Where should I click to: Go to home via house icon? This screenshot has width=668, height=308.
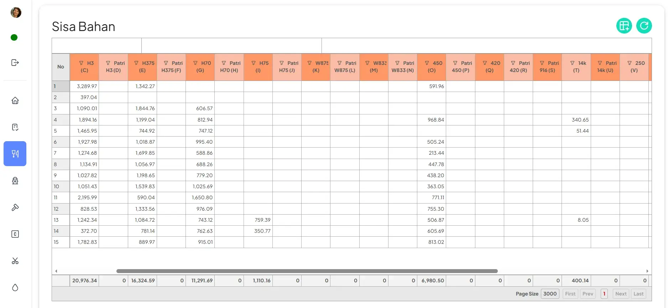(15, 101)
